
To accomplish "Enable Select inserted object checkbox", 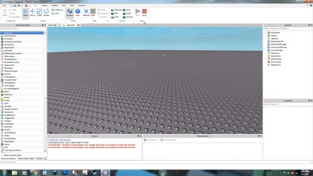I will [x=2, y=155].
